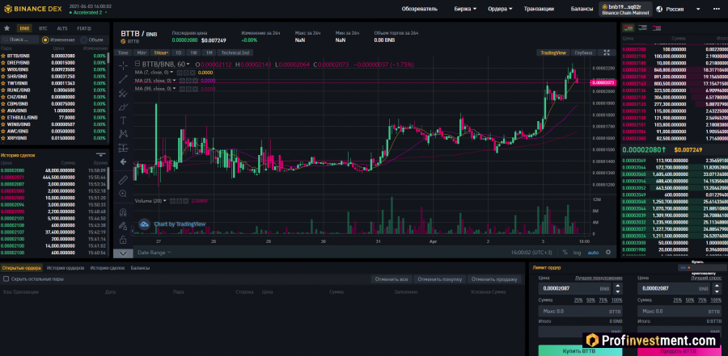Click the lock all drawings padlock icon
This screenshot has height=356, width=728.
tap(123, 240)
